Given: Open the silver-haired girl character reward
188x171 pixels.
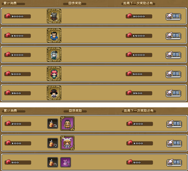Looking at the screenshot, I should (x=54, y=54).
